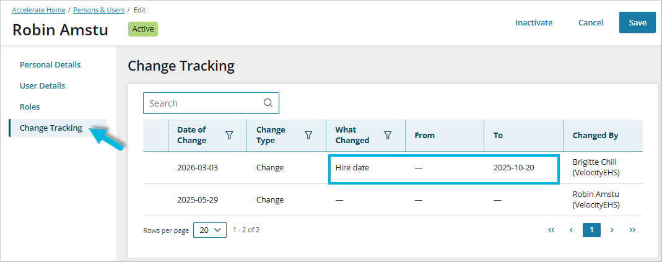Switch to the Roles section

[x=30, y=107]
